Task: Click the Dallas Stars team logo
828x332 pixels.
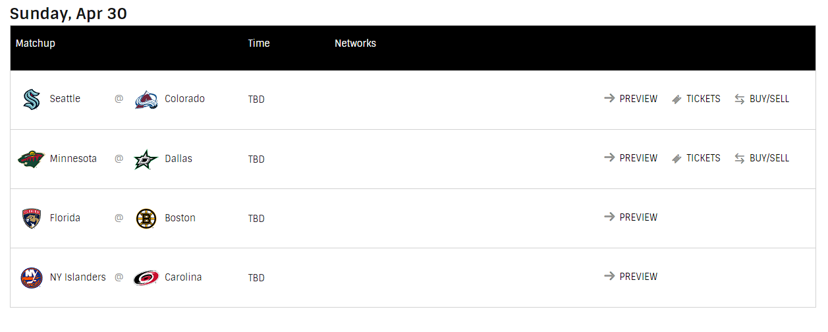Action: click(x=146, y=159)
